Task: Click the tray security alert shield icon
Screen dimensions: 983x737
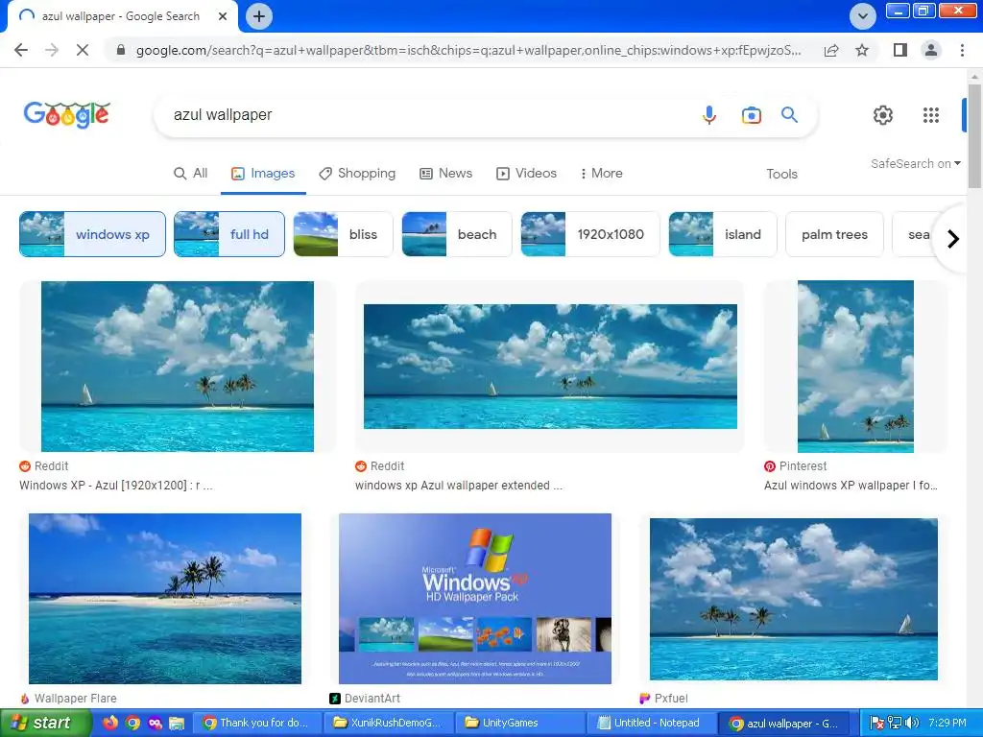Action: 877,724
